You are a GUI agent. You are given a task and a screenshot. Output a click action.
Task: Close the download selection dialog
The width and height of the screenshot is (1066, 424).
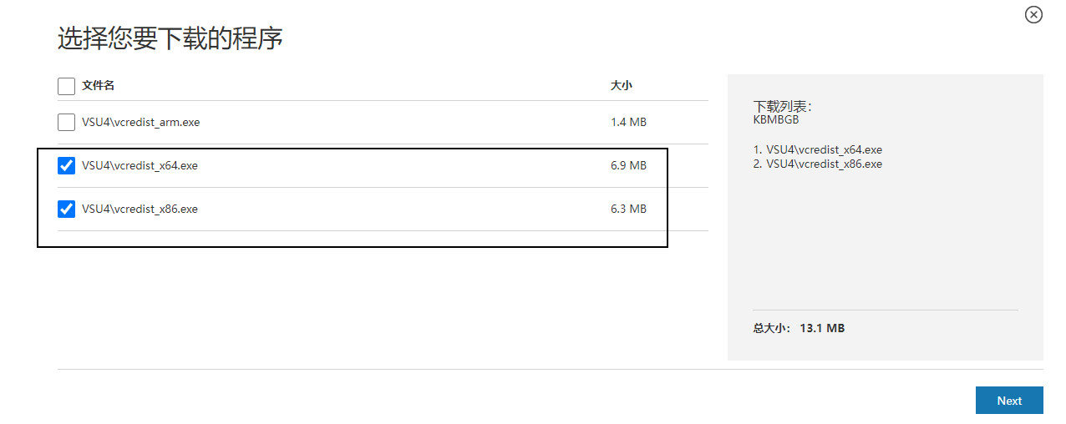[x=1033, y=14]
